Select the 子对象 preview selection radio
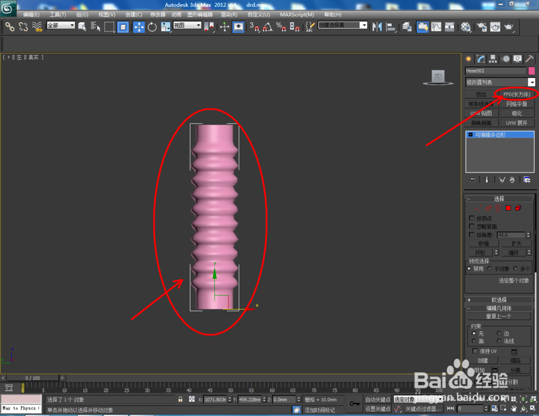 click(489, 268)
